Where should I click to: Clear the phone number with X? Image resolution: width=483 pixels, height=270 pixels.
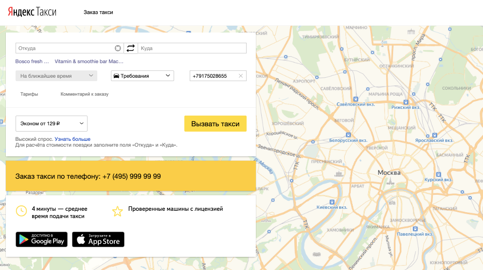pos(241,76)
